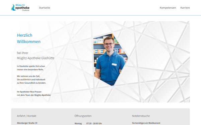This screenshot has height=125, width=201.
Task: Click the Müglitz Apotheke logo
Action: [x=20, y=8]
